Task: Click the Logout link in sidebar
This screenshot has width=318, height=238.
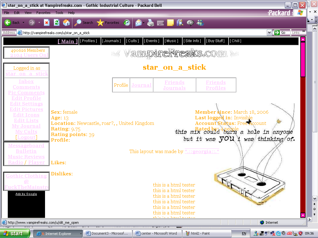Action: [x=26, y=137]
